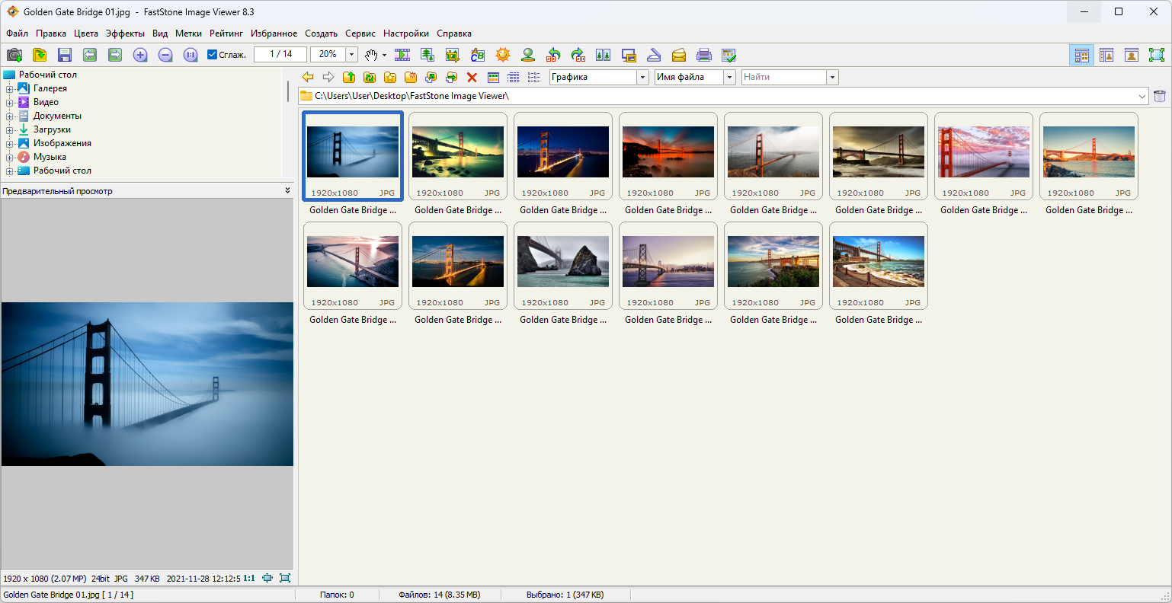Select the Загрузки folder in tree
Screen dimensions: 1172x603
tap(52, 129)
